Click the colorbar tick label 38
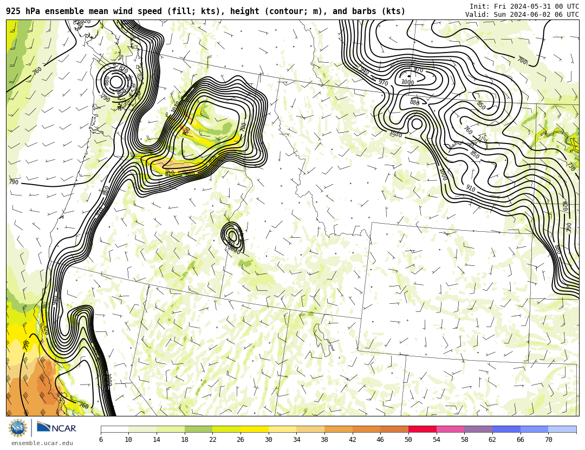Viewport: 585px width, 450px height. tap(324, 440)
